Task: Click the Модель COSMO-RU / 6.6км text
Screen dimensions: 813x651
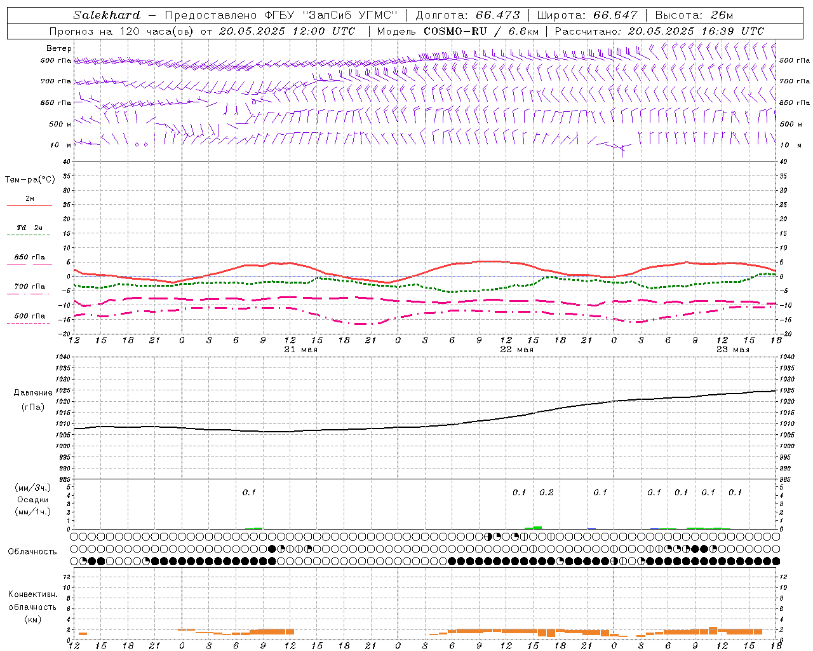Action: (458, 31)
